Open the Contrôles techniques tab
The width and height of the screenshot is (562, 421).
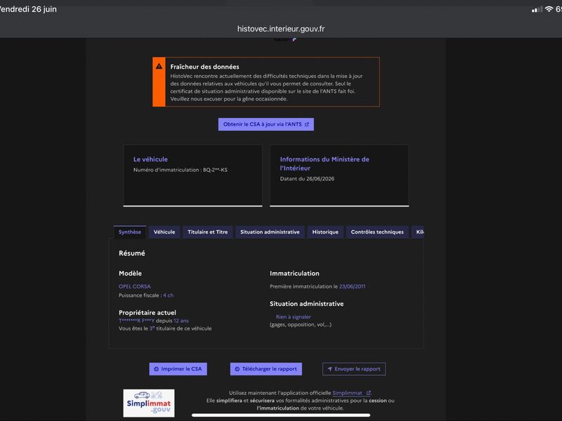point(377,232)
